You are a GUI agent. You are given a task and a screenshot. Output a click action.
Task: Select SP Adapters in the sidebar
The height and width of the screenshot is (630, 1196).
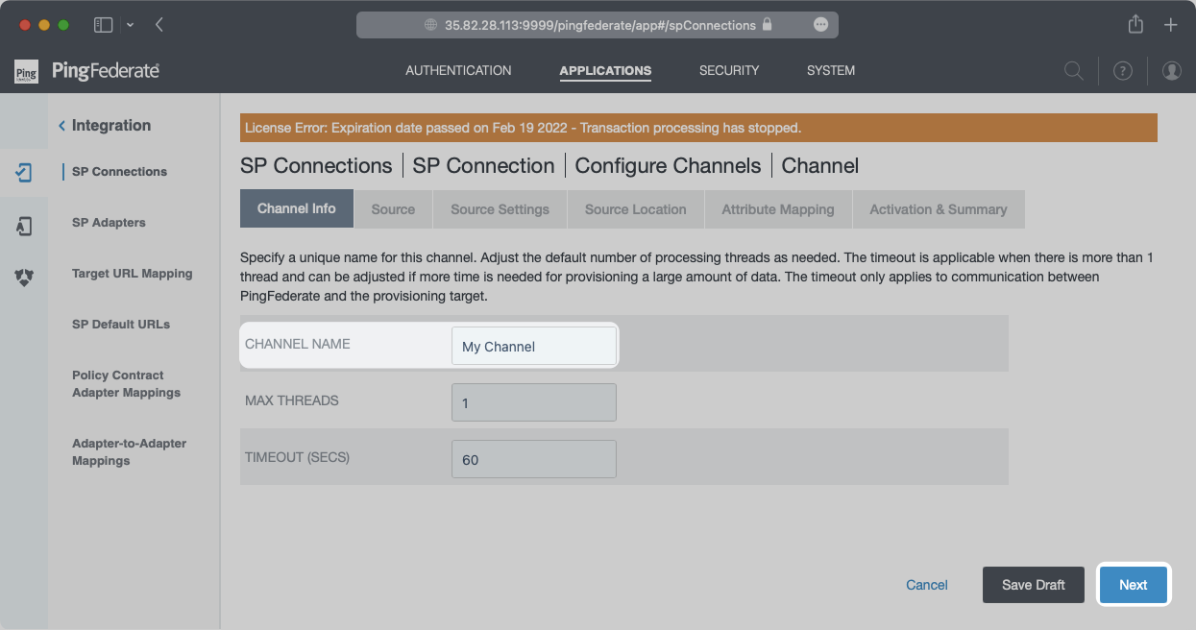coord(109,223)
